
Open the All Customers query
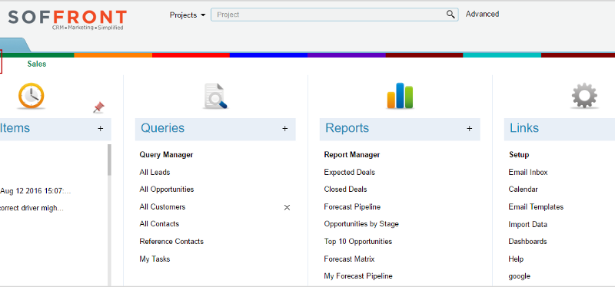click(x=162, y=206)
